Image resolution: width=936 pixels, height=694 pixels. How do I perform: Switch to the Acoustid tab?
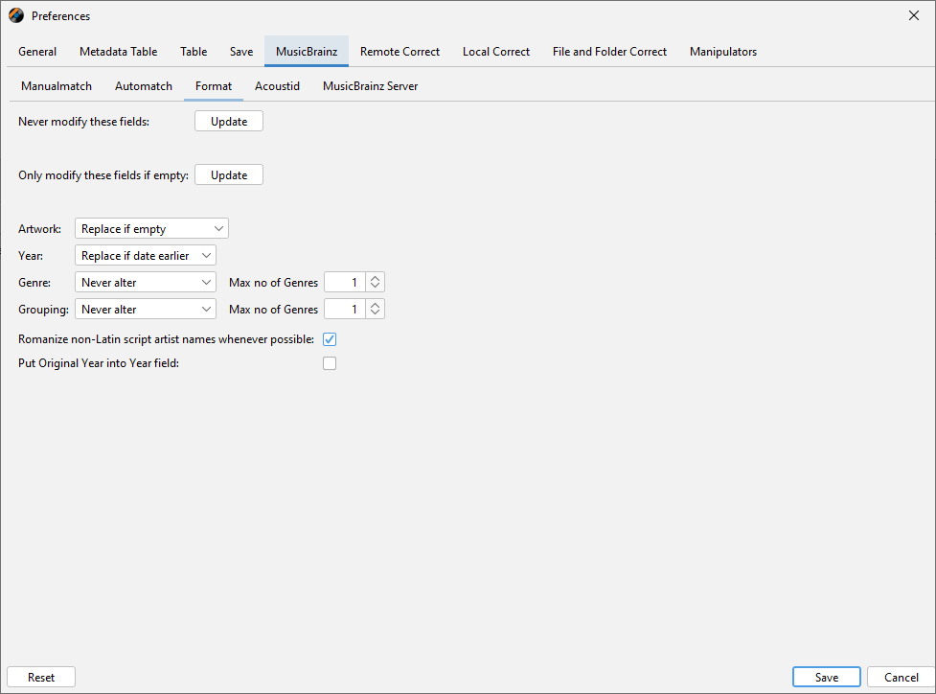click(277, 86)
